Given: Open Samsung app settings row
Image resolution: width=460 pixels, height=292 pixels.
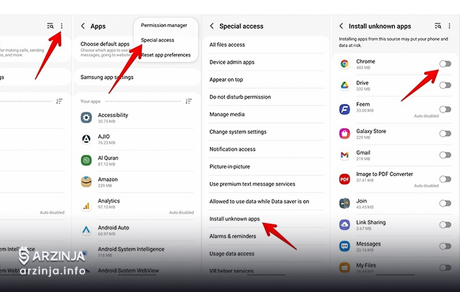Looking at the screenshot, I should click(x=107, y=77).
